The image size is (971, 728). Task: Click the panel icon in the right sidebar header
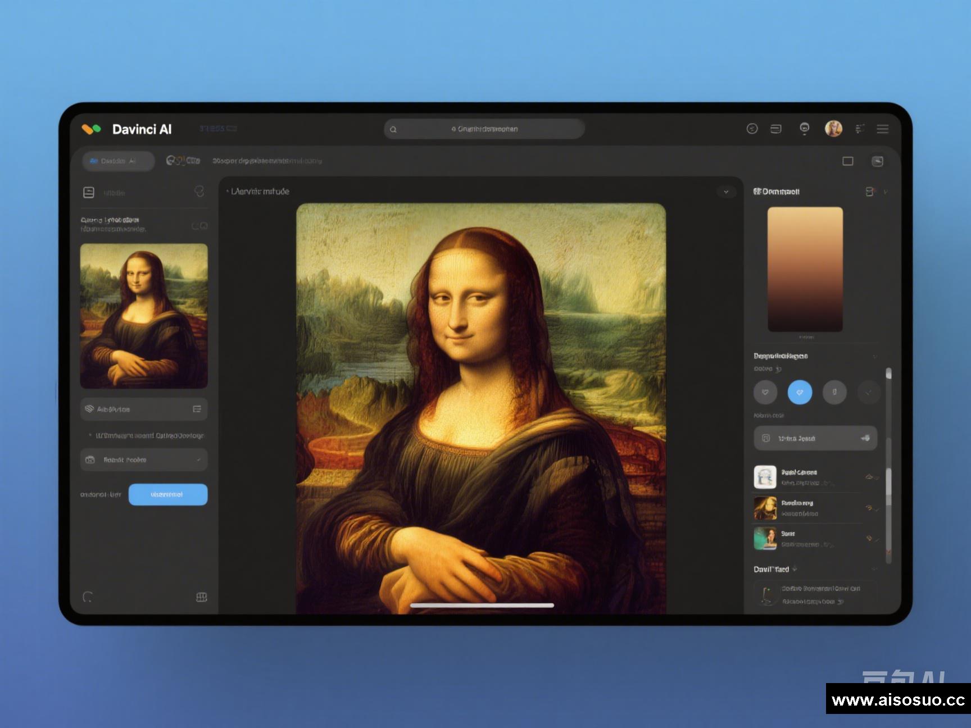tap(870, 192)
